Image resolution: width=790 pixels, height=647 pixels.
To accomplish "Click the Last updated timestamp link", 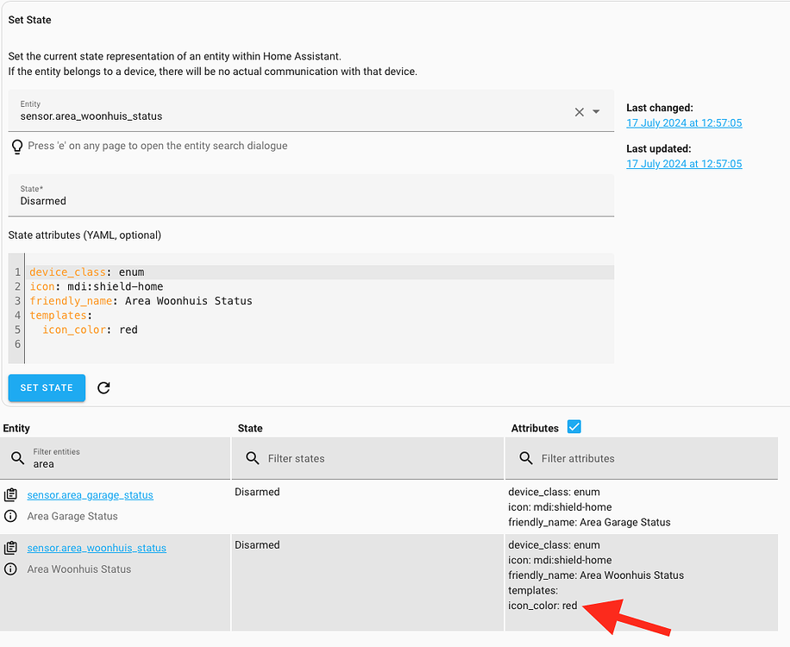I will point(684,164).
